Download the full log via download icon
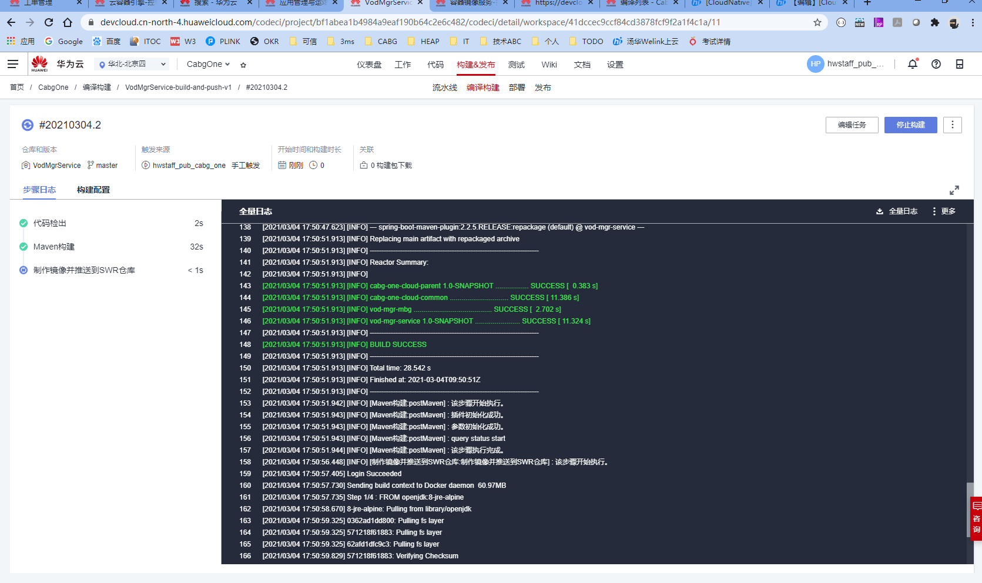Screen dimensions: 982x583 point(880,211)
